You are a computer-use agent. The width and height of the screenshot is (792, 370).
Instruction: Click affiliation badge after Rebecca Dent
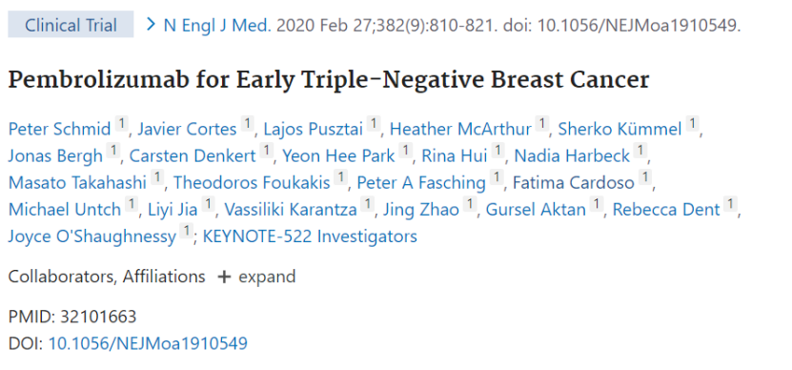point(730,204)
